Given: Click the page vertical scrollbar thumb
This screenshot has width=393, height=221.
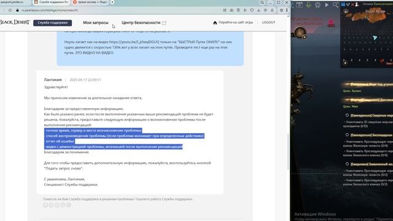Looking at the screenshot, I should (288, 152).
